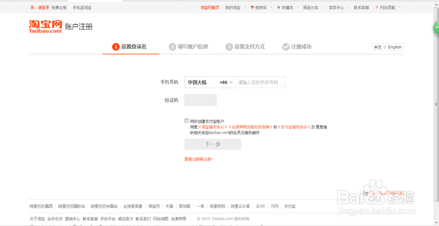
Task: Click the 免费注册 link
Action: [x=59, y=8]
